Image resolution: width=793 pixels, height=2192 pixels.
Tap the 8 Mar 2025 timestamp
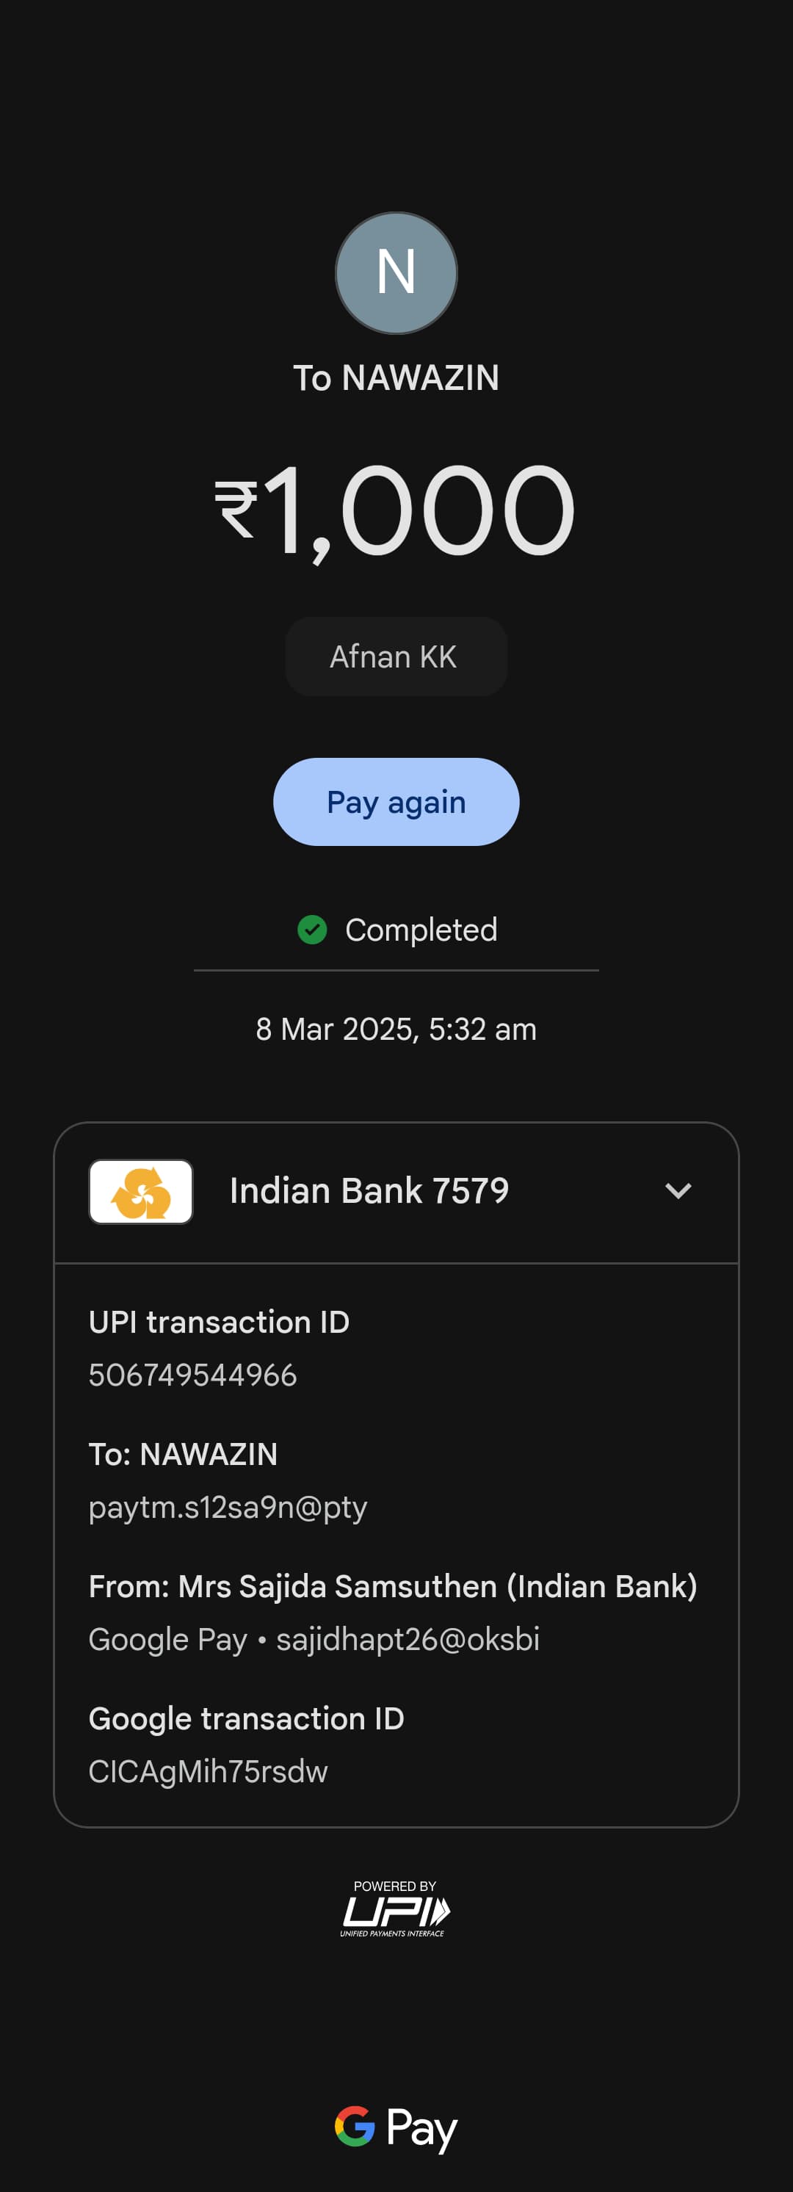click(396, 1030)
